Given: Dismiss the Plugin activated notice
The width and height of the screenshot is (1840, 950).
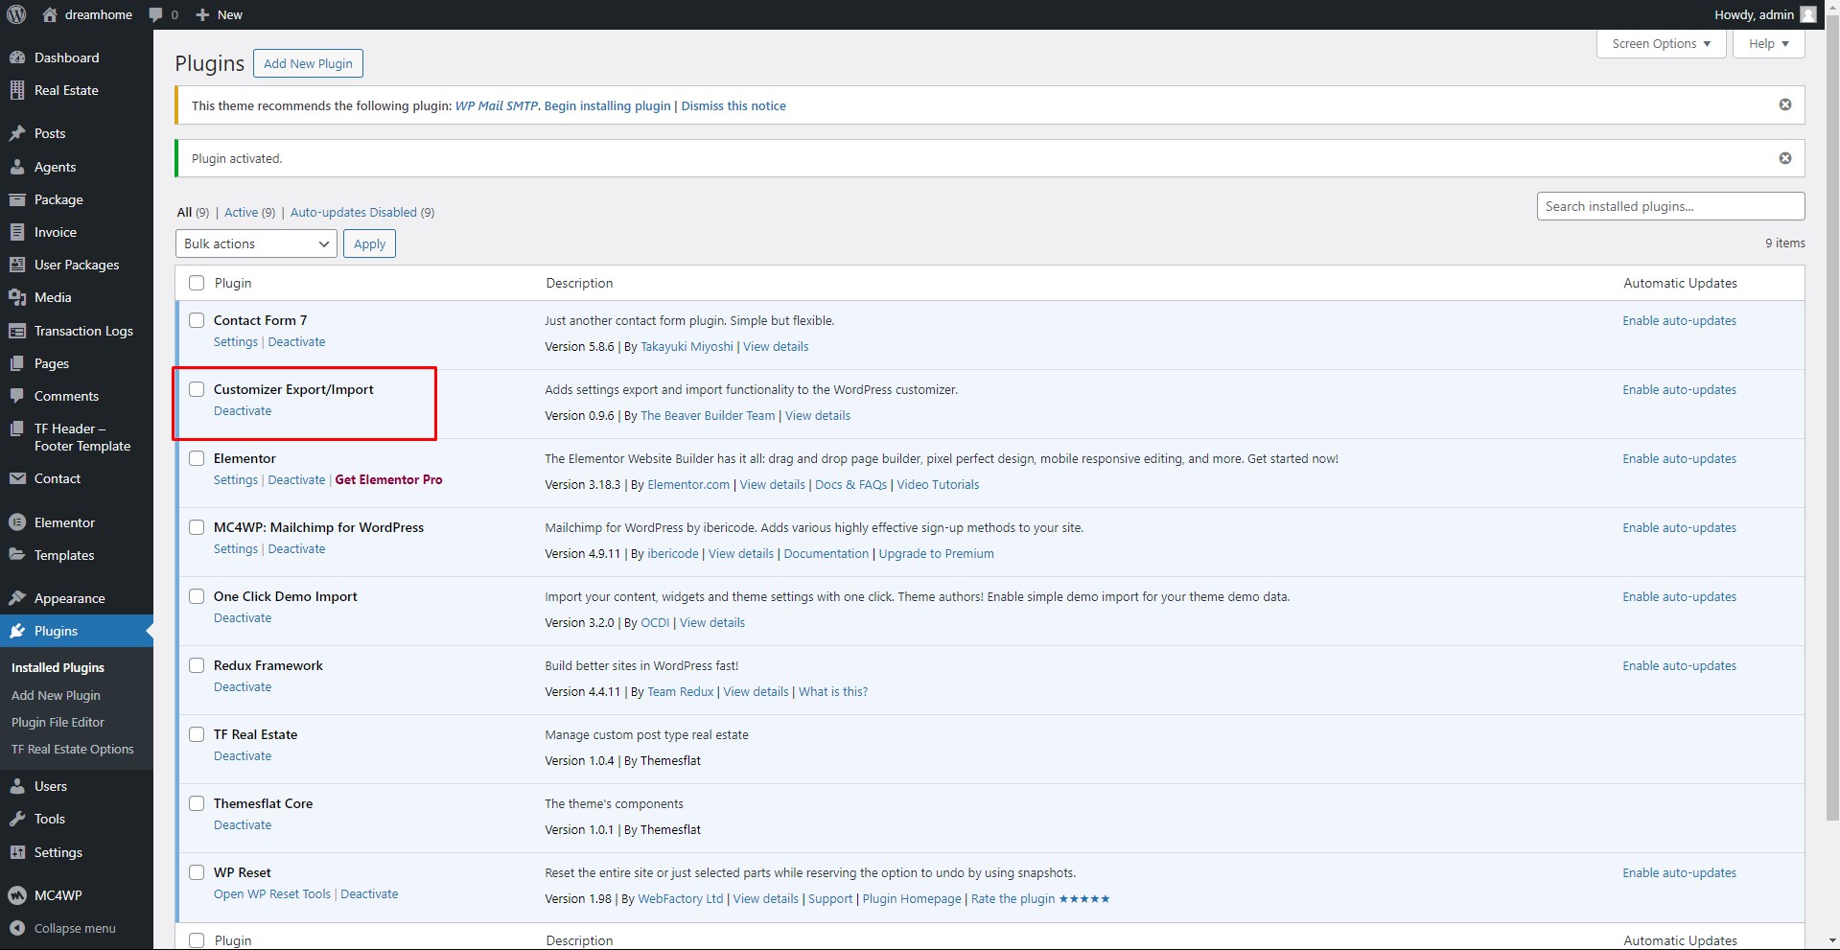Looking at the screenshot, I should point(1785,158).
